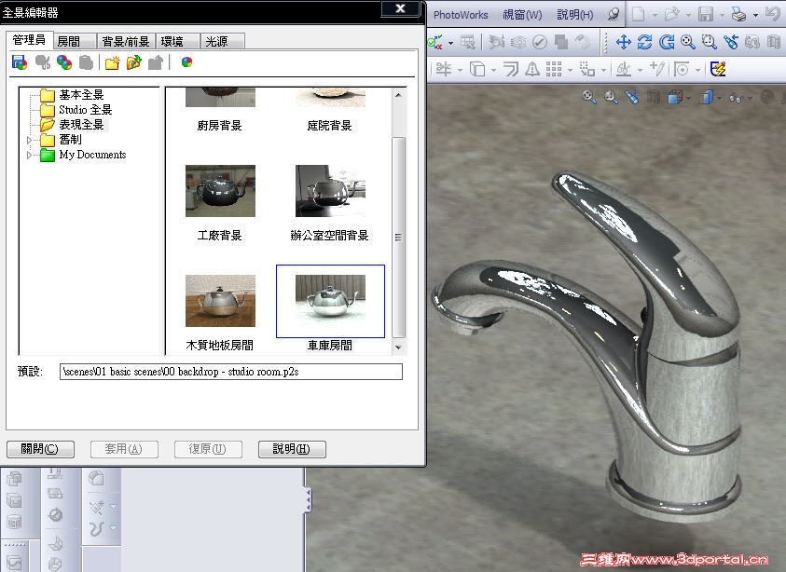Select the 車庫房間 scene thumbnail
The width and height of the screenshot is (786, 572).
click(330, 301)
